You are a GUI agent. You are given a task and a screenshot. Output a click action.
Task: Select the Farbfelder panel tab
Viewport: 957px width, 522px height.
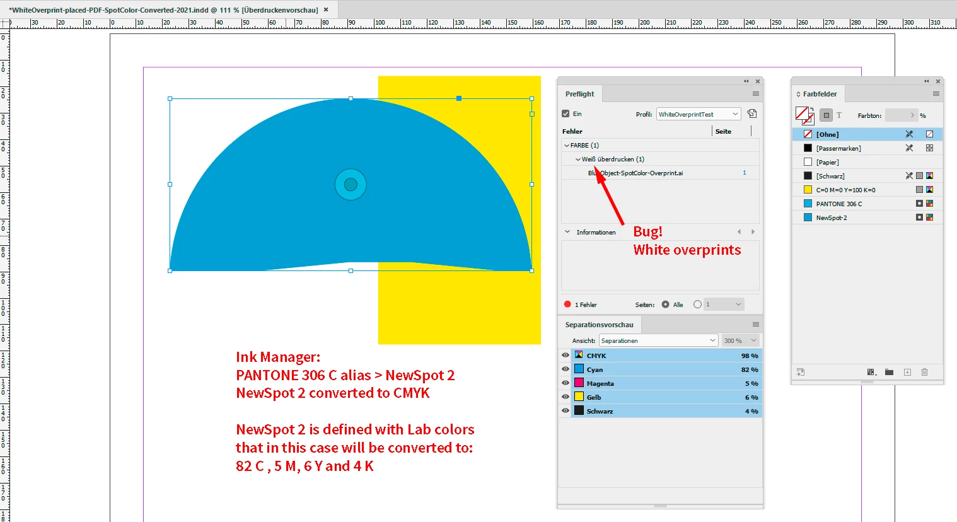coord(820,94)
